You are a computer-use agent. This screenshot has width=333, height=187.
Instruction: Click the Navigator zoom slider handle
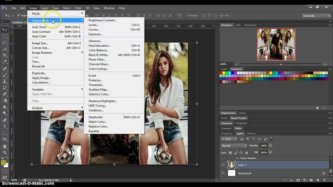(281, 64)
